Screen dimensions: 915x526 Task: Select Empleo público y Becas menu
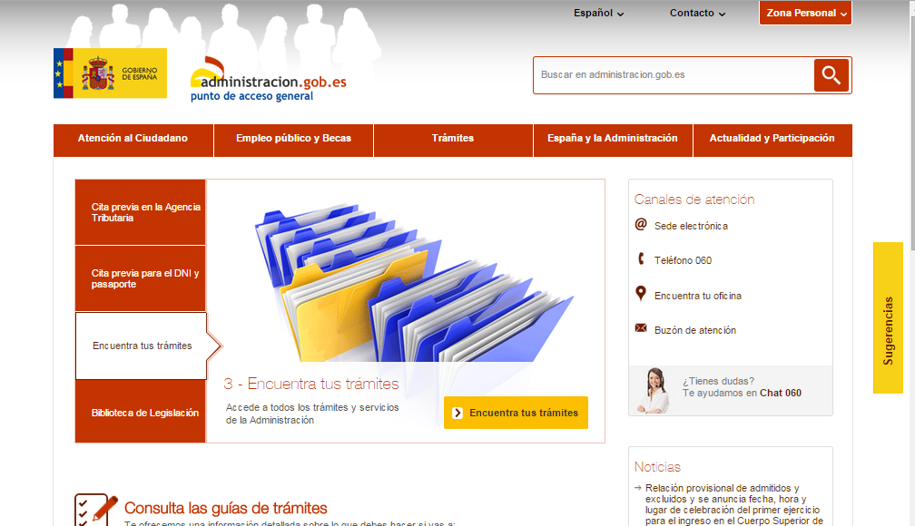pos(293,139)
